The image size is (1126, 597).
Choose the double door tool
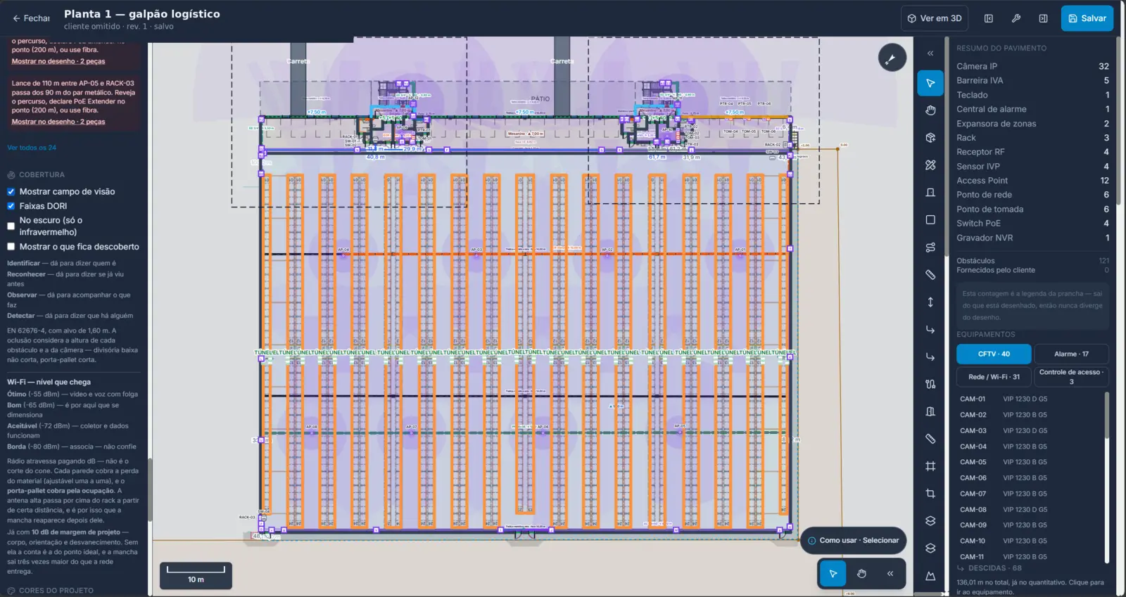coord(930,411)
